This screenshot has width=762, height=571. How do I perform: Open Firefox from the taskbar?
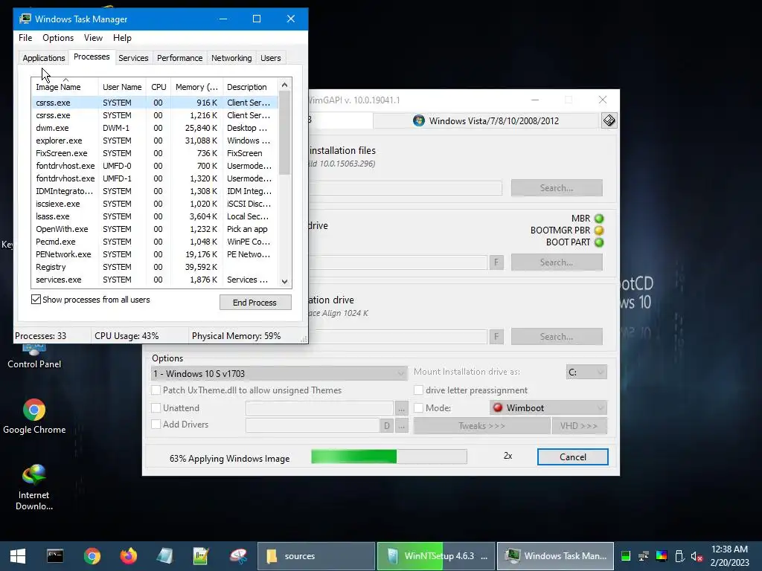tap(129, 556)
